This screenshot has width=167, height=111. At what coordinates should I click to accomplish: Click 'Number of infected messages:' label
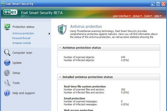click(80, 104)
